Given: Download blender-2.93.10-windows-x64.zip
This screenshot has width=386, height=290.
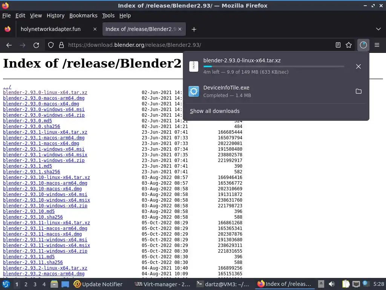Looking at the screenshot, I should point(45,206).
